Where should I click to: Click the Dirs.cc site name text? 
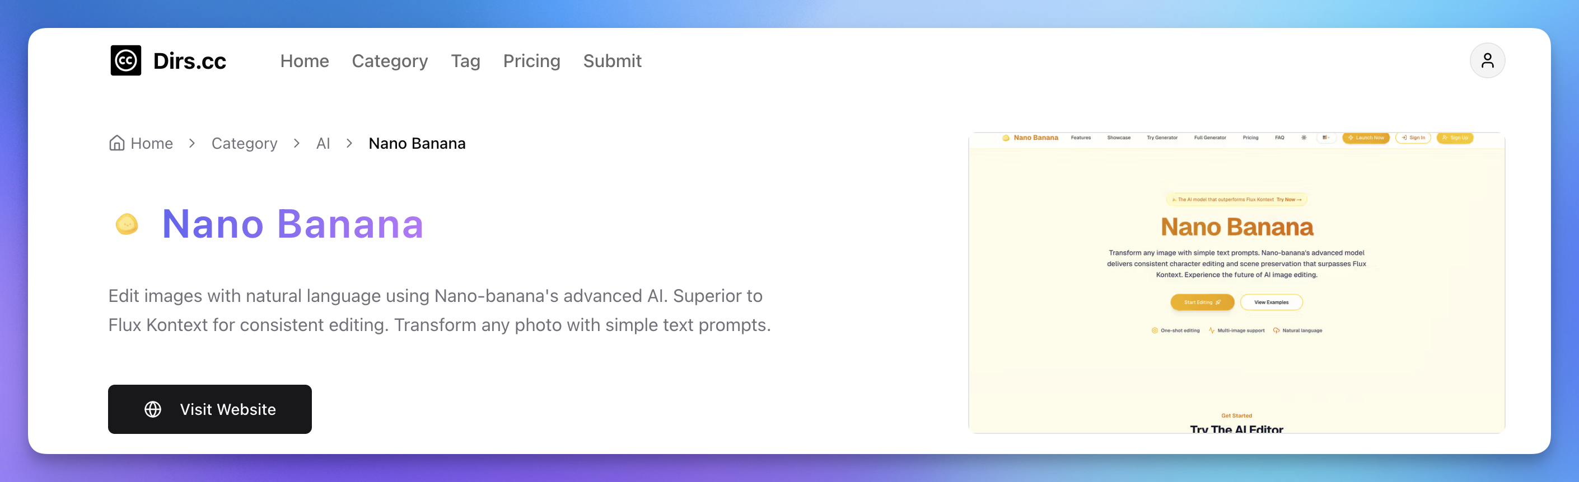[189, 62]
